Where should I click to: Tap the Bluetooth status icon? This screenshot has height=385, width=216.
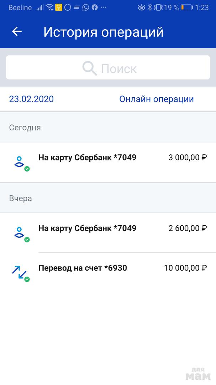click(150, 7)
